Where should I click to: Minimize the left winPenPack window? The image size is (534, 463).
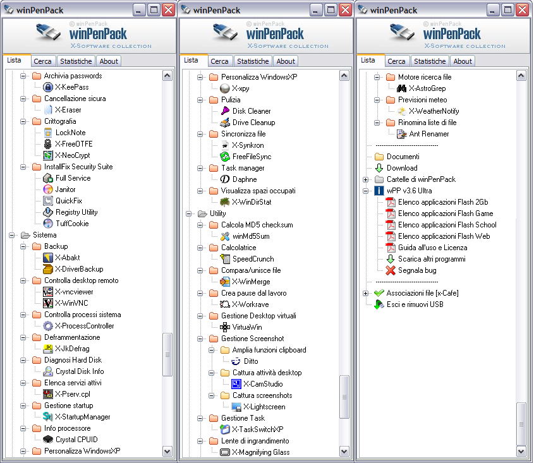click(x=138, y=10)
